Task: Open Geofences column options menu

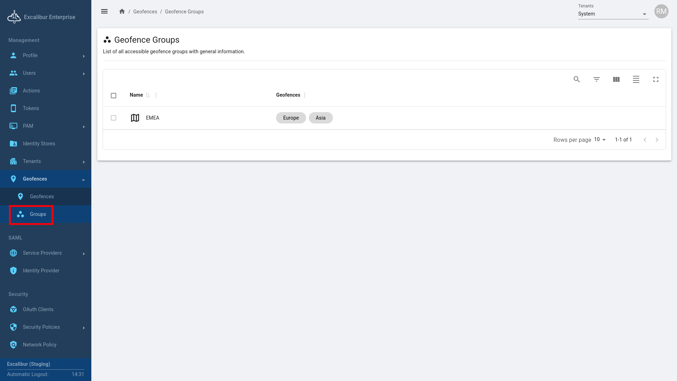Action: click(x=305, y=95)
